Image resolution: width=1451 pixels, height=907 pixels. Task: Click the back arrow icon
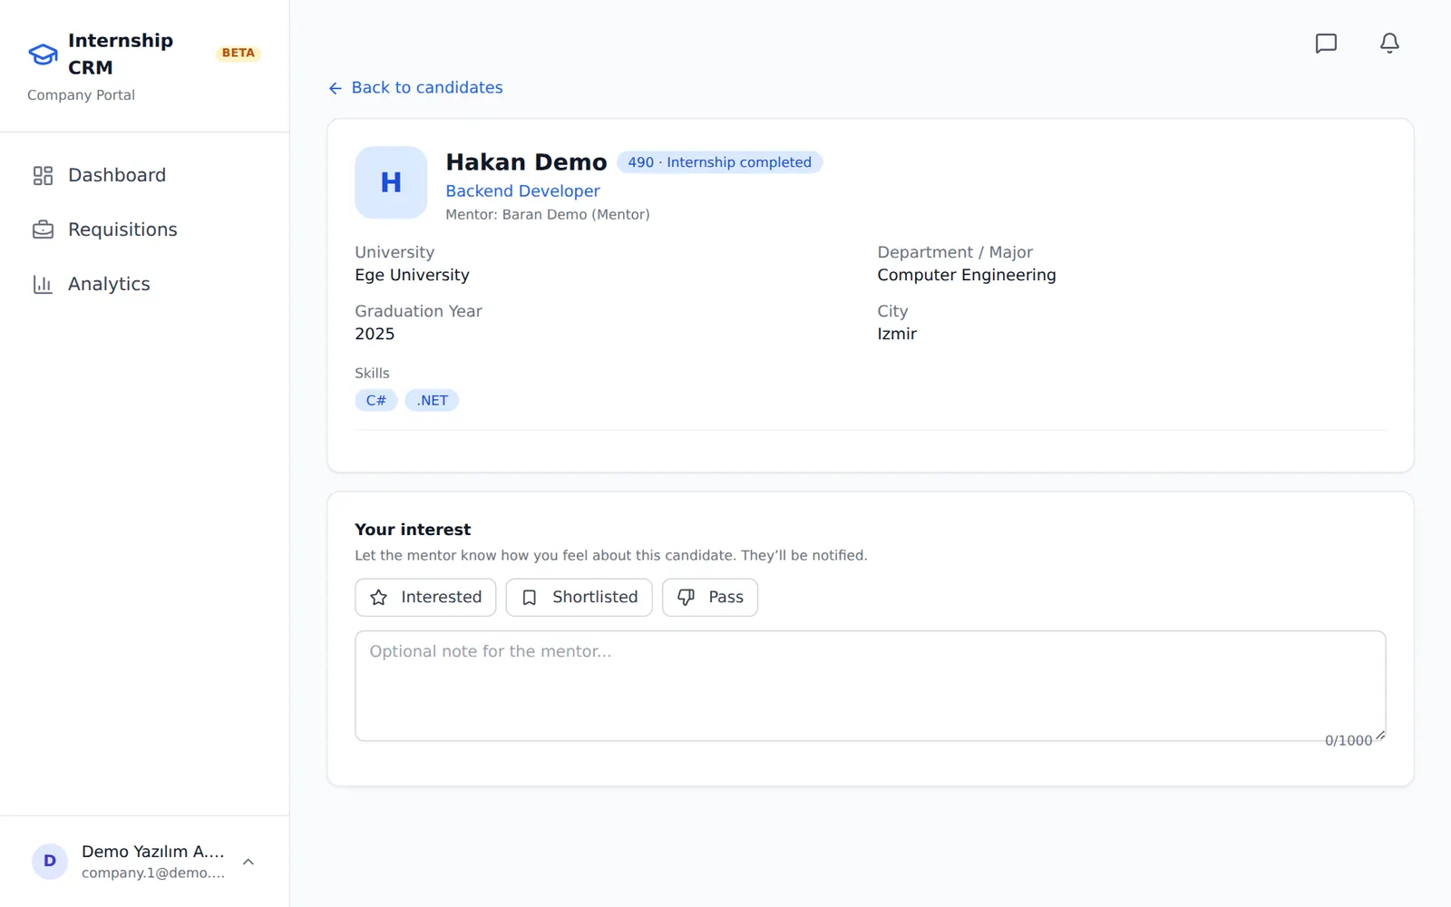tap(336, 88)
